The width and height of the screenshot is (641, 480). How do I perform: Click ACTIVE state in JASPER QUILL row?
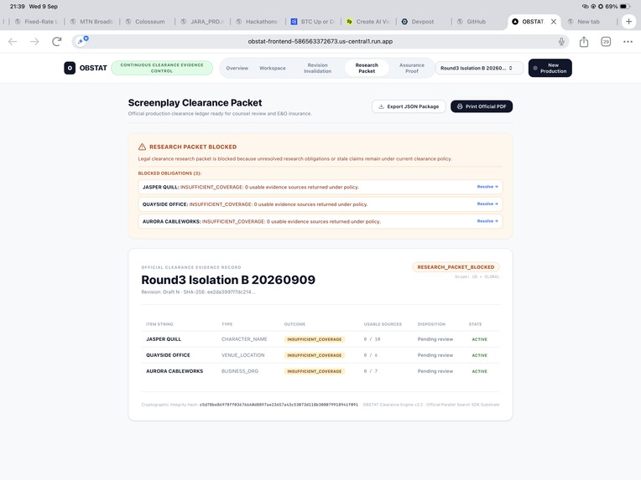coord(480,339)
